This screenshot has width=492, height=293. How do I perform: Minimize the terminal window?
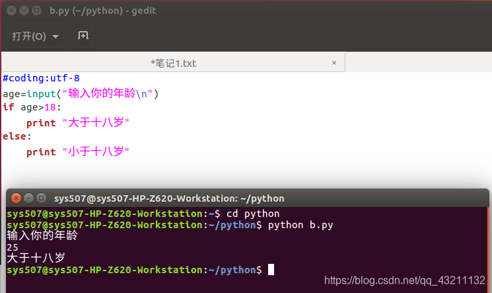(28, 198)
